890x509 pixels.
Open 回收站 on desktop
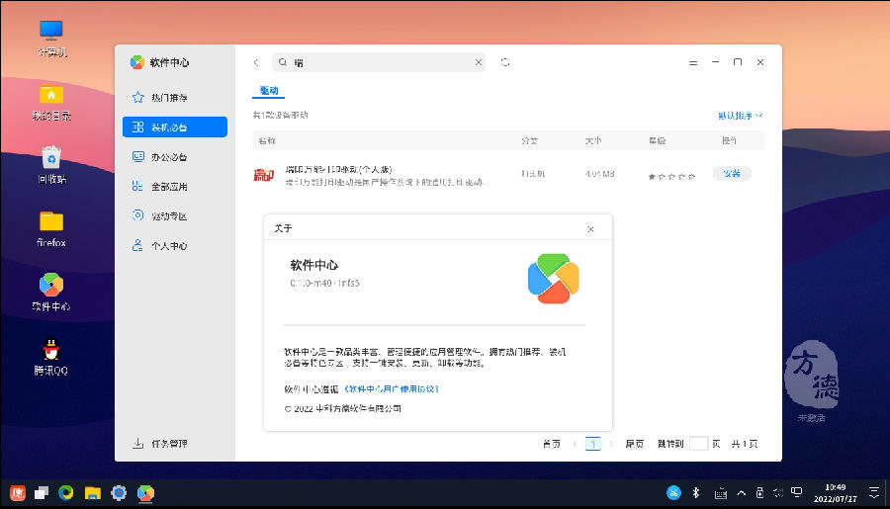[x=51, y=165]
